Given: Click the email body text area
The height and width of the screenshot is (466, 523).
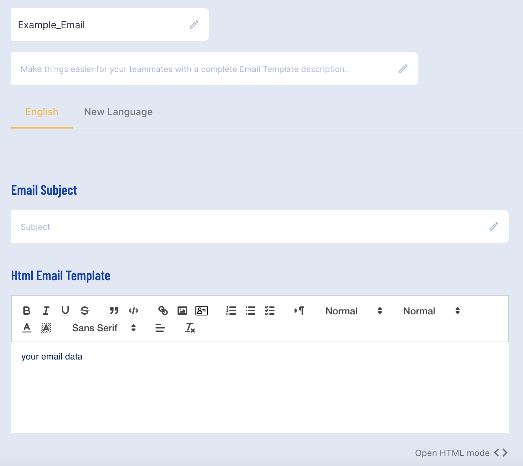Looking at the screenshot, I should [x=260, y=388].
